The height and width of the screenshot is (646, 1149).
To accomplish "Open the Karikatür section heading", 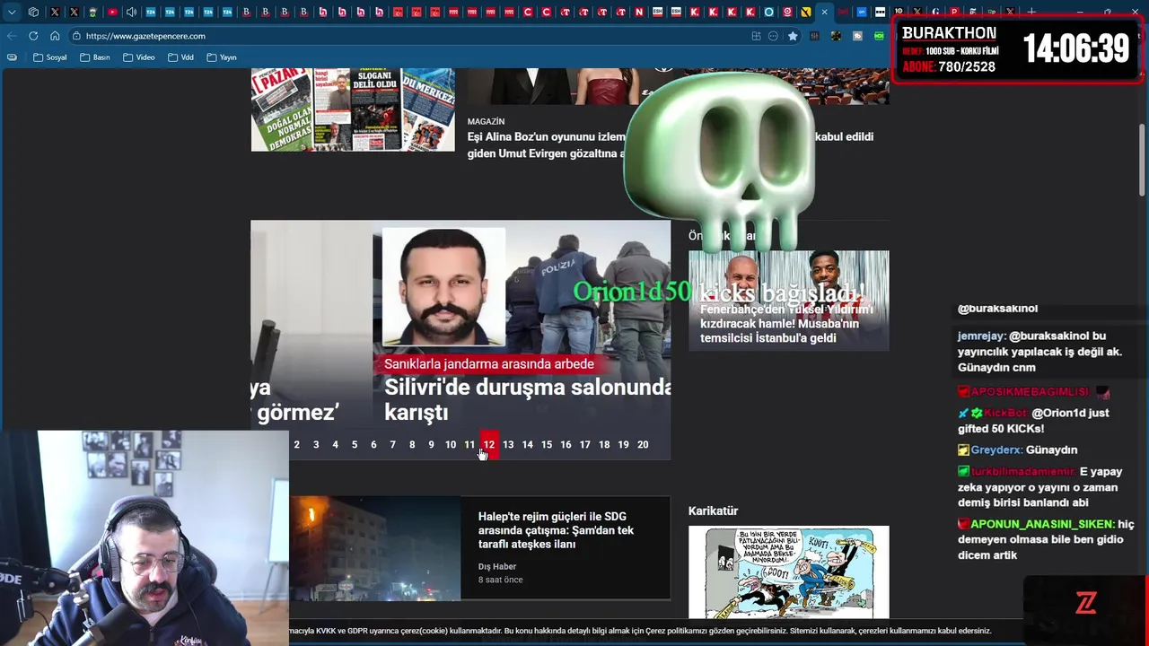I will tap(713, 511).
